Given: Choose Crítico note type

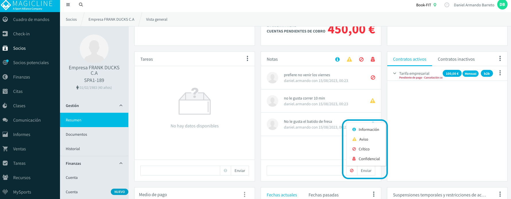Looking at the screenshot, I should pyautogui.click(x=366, y=149).
